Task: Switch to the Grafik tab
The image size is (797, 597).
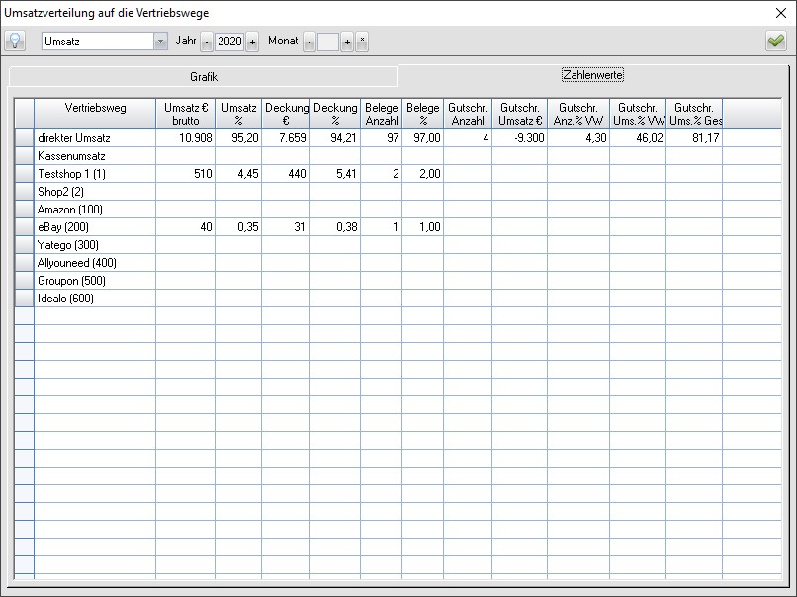Action: pos(204,76)
